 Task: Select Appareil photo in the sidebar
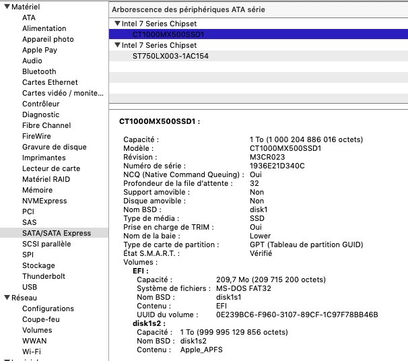pyautogui.click(x=48, y=39)
